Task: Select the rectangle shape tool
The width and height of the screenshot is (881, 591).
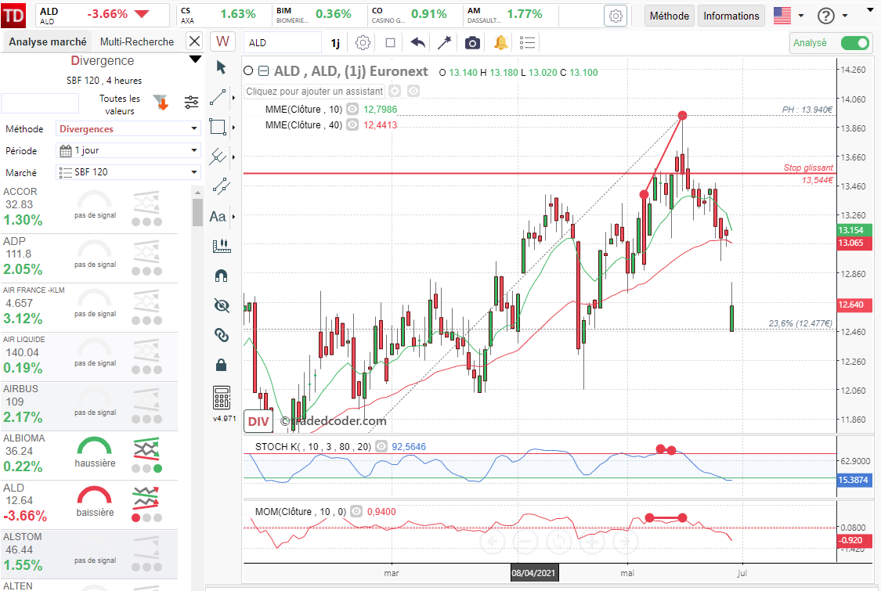Action: 218,126
